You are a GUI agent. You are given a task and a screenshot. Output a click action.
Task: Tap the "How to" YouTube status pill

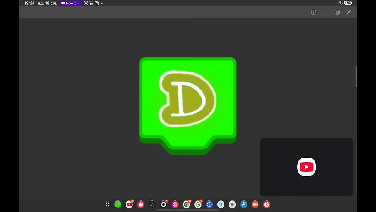coord(71,3)
